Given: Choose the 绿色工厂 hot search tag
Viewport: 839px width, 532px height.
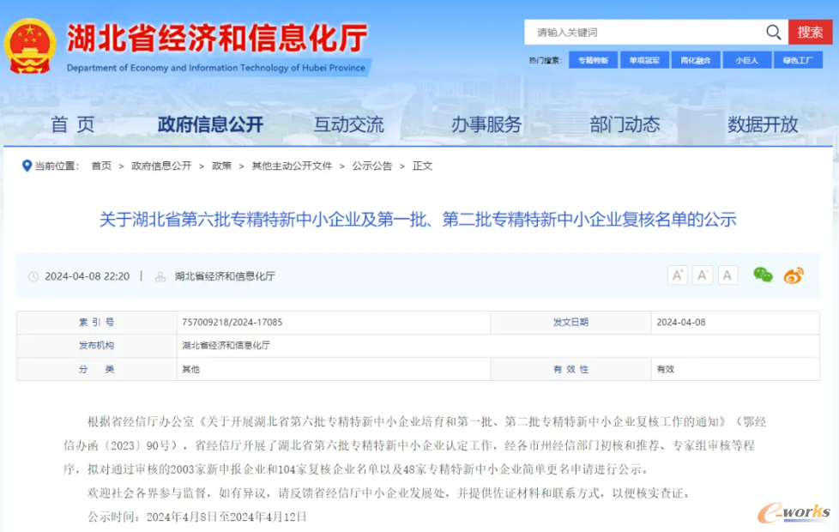Looking at the screenshot, I should tap(797, 60).
